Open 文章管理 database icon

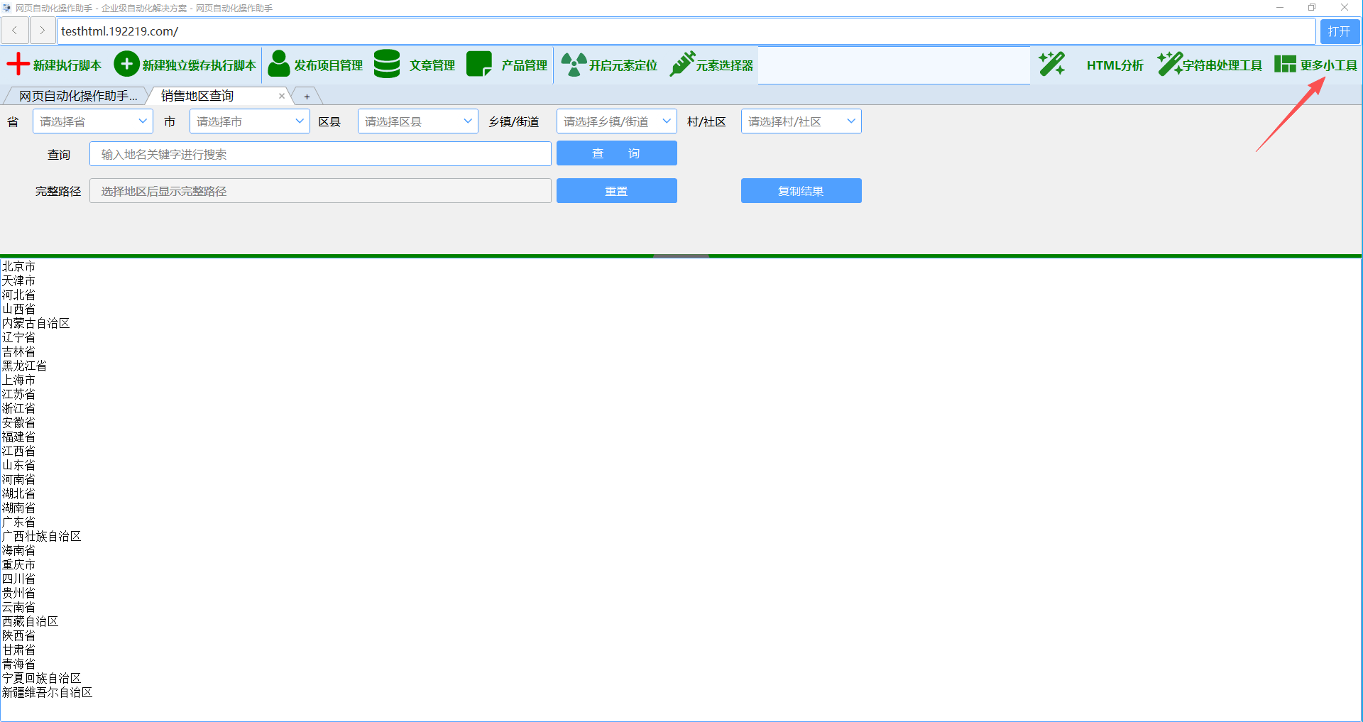387,65
